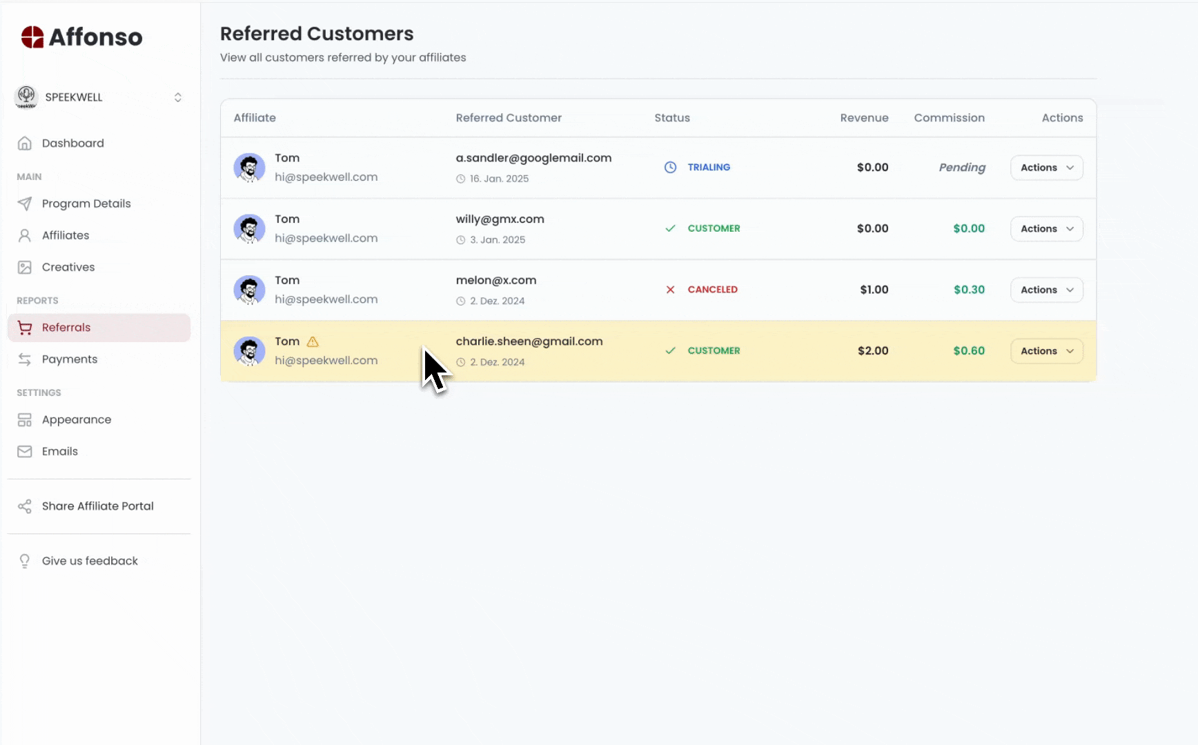Open Affiliates via its person icon
Screen dimensions: 1198x745
point(25,235)
